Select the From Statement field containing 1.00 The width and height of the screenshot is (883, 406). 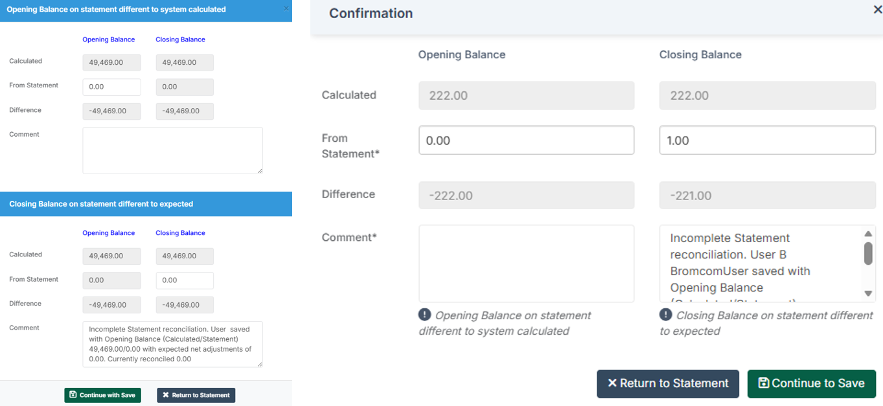point(767,140)
